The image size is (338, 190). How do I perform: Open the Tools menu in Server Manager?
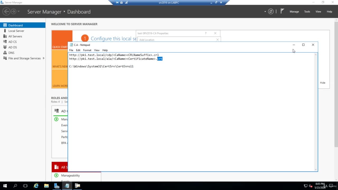click(x=307, y=12)
